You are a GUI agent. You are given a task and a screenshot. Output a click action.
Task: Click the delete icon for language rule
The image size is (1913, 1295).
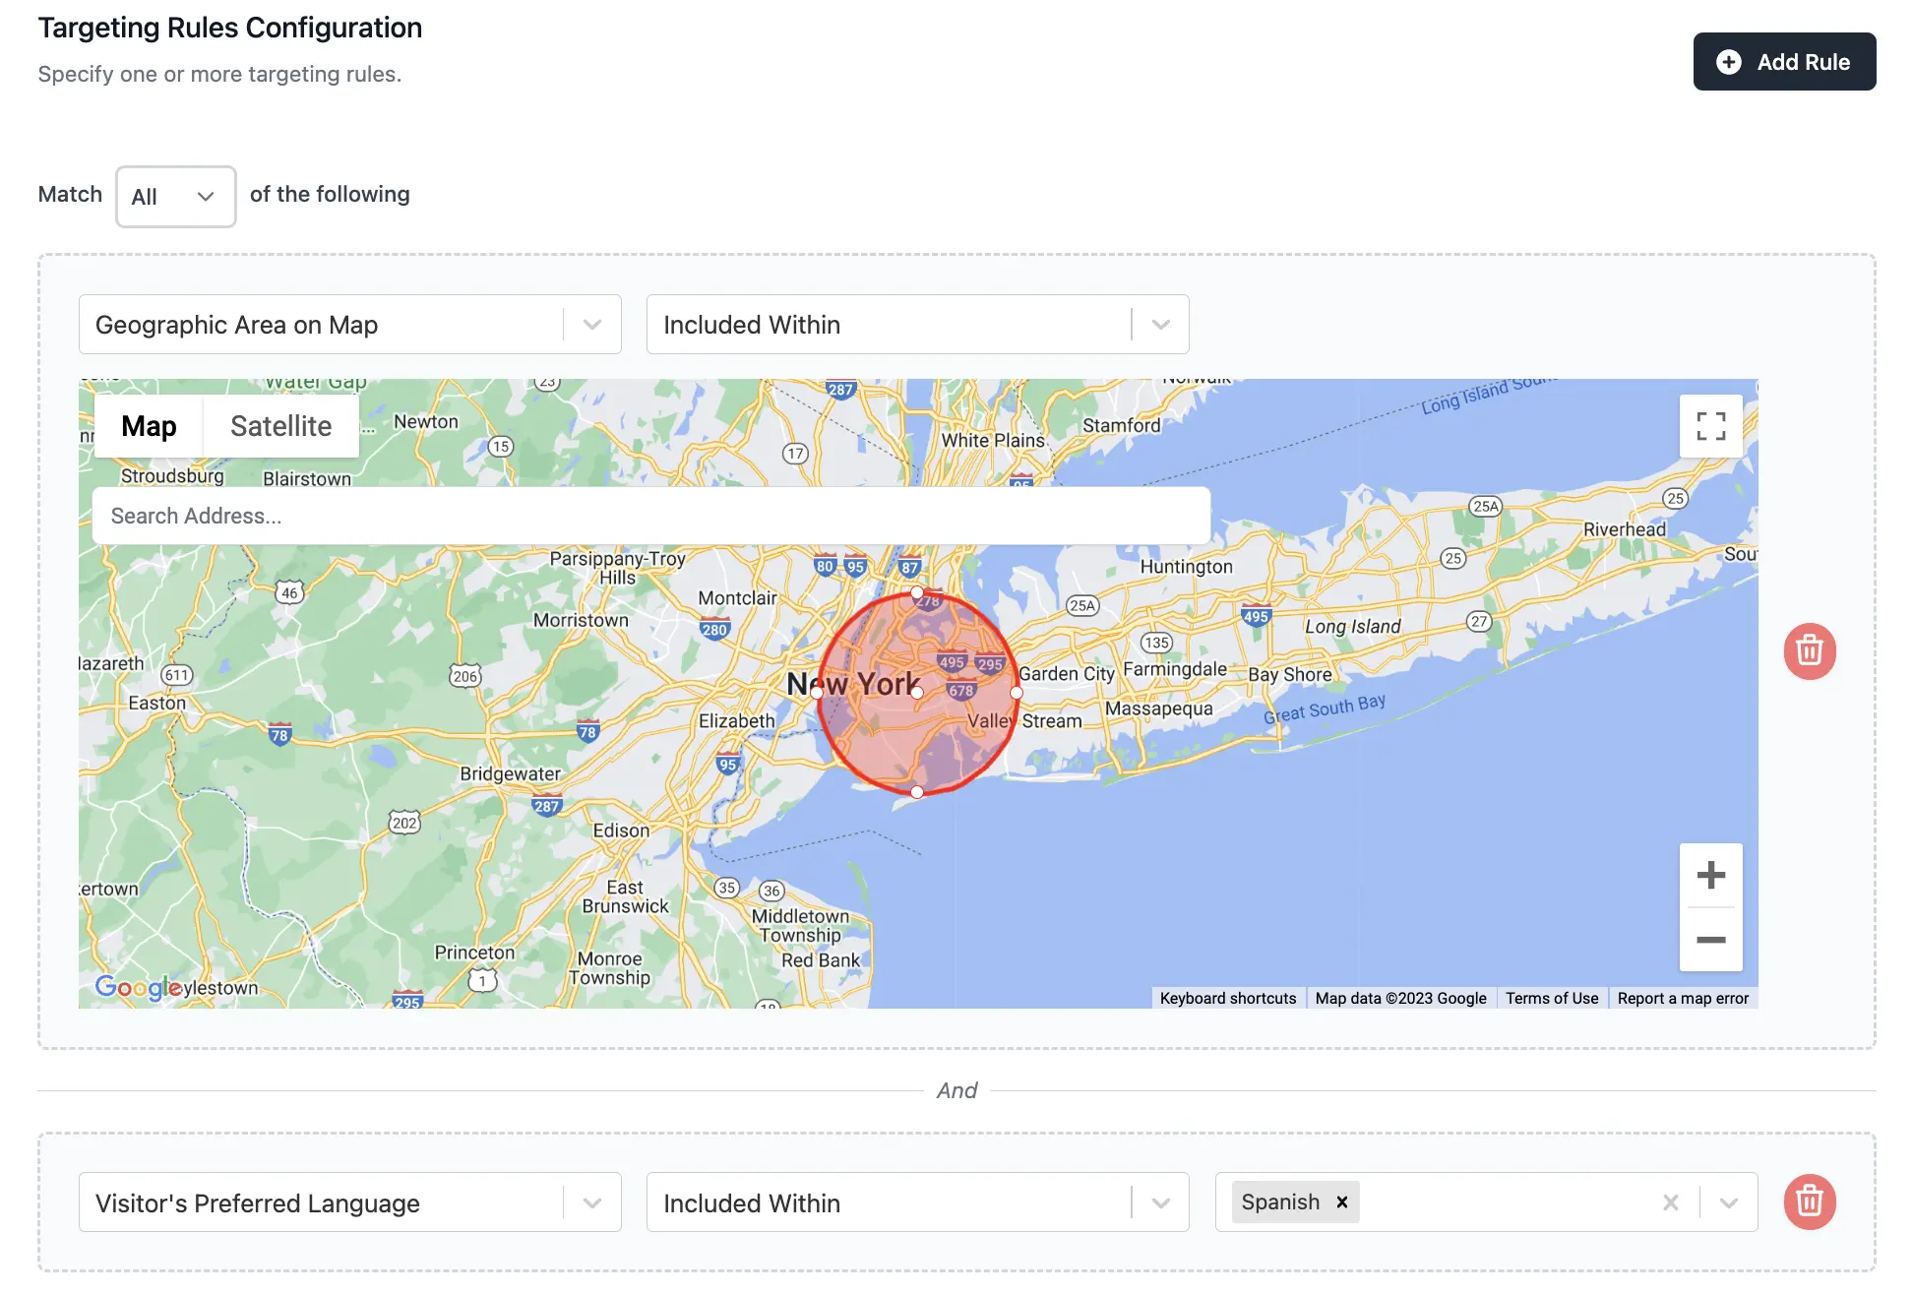(x=1811, y=1202)
